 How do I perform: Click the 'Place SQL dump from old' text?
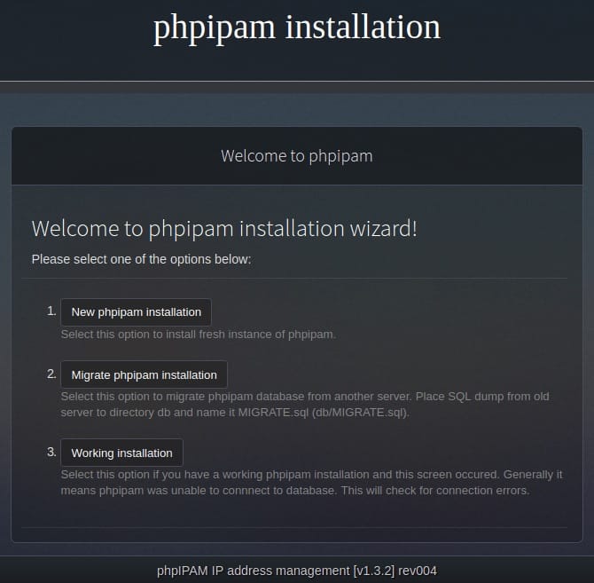tap(482, 397)
